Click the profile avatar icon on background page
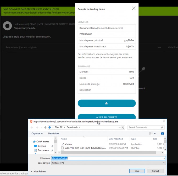Screen dimensions: 178x176 tap(7, 26)
